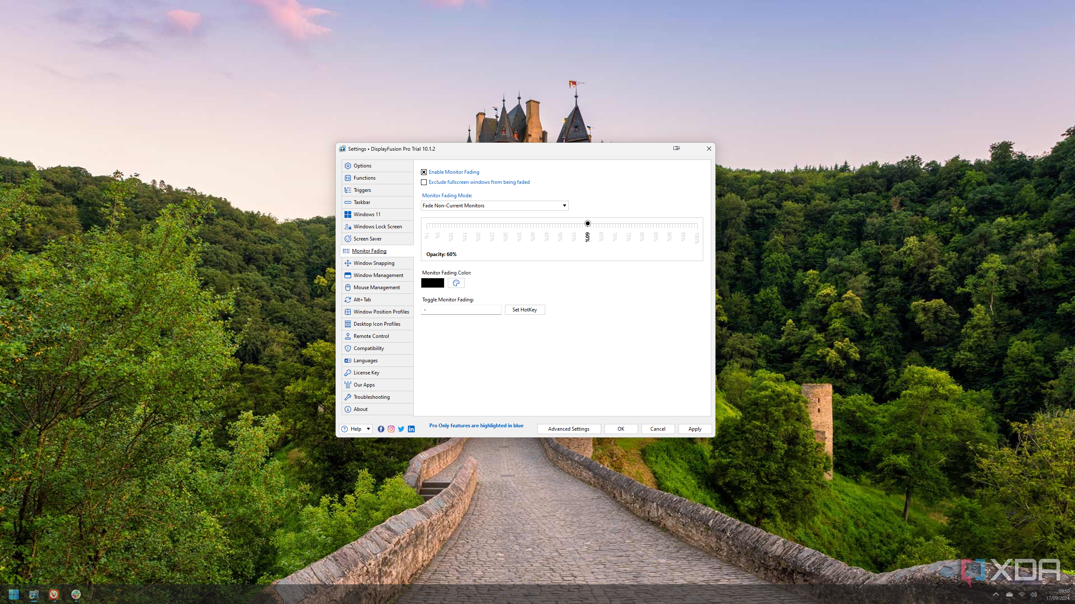Open DisplayFusion from the taskbar
Screen dimensions: 1075x604
[x=34, y=594]
